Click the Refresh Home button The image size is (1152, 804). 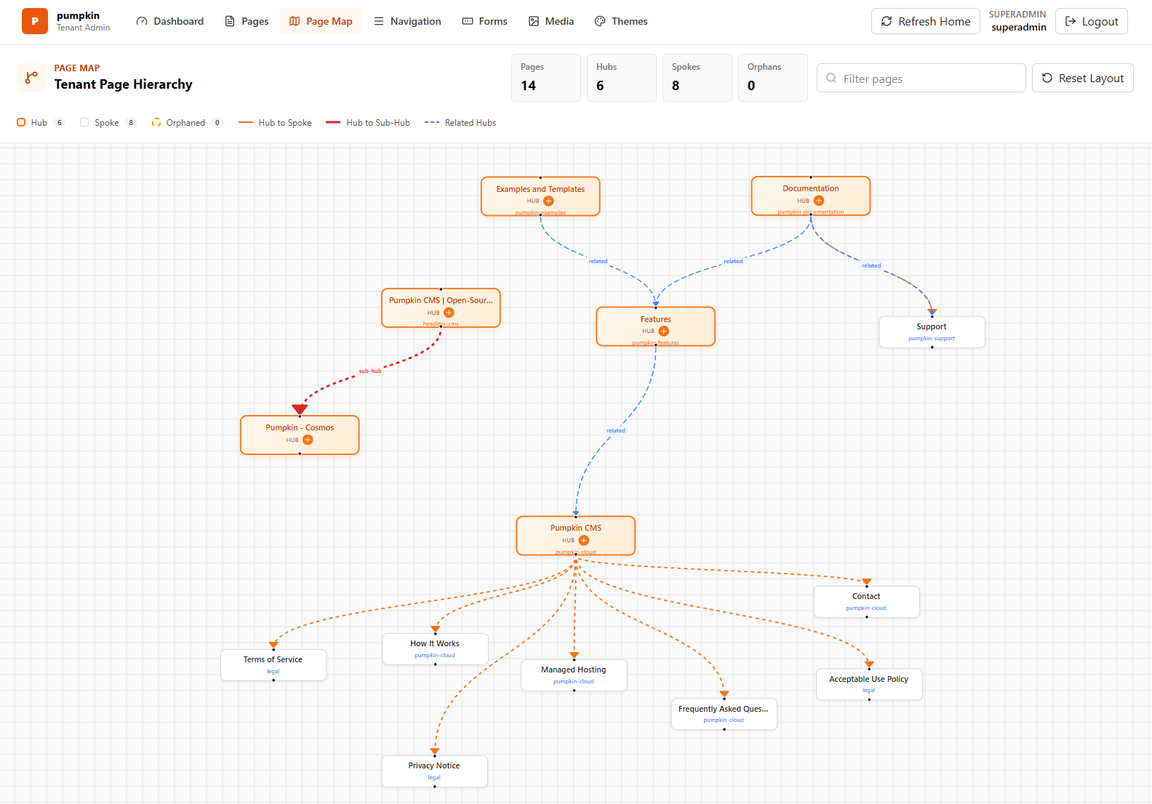pyautogui.click(x=926, y=21)
